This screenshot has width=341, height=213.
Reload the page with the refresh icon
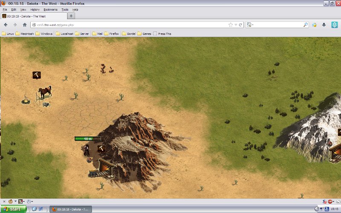point(240,25)
